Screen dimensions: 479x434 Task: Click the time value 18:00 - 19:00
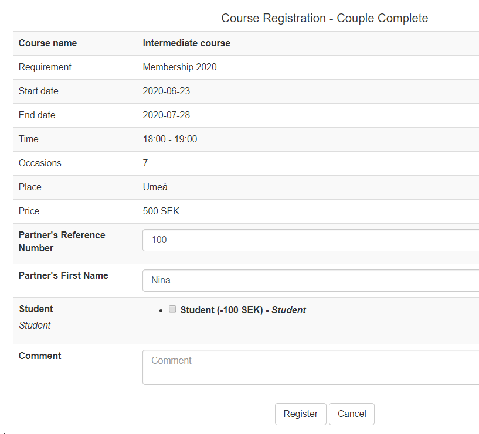(169, 139)
